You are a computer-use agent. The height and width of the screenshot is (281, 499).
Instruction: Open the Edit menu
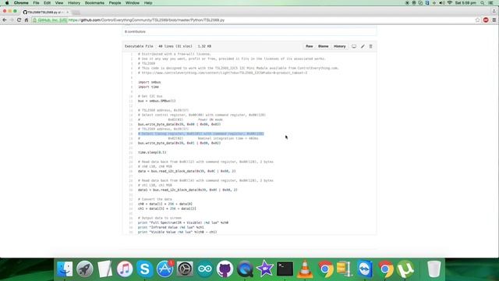click(47, 3)
